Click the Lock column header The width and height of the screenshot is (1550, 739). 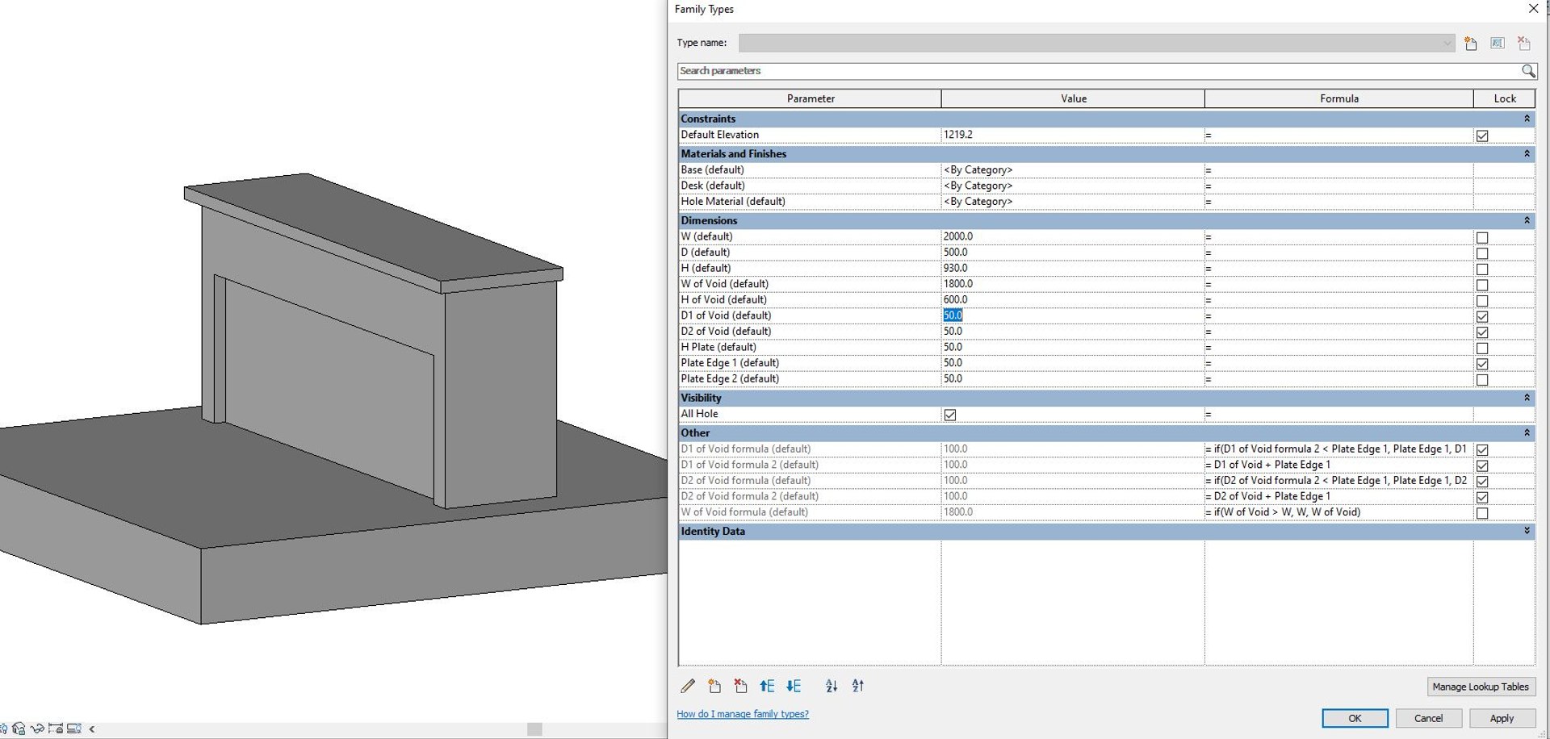1505,98
